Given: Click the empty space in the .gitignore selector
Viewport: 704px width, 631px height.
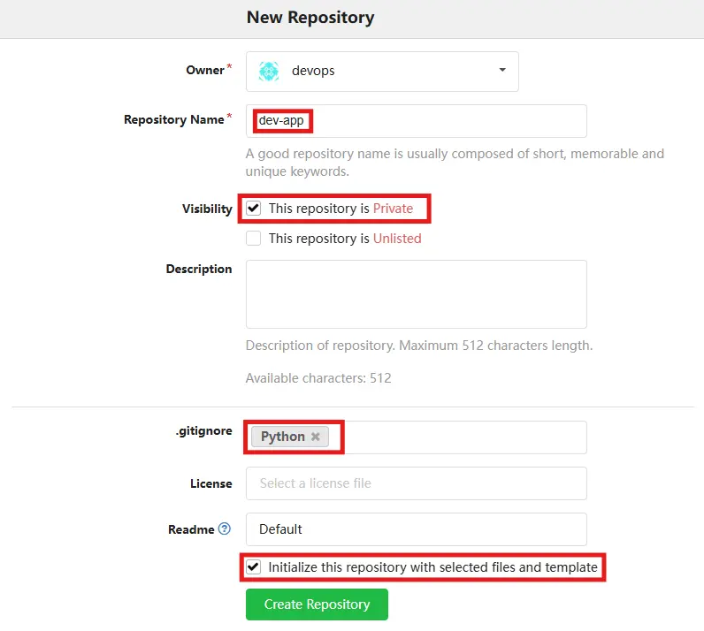Looking at the screenshot, I should [x=460, y=437].
